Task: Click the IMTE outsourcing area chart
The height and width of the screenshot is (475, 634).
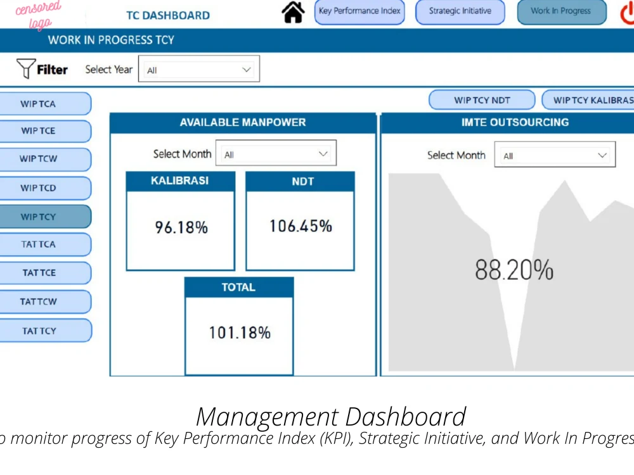Action: point(511,272)
